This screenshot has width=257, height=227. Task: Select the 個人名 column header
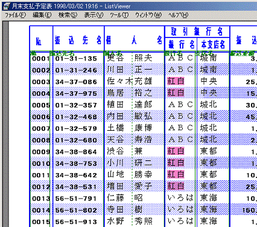click(134, 39)
